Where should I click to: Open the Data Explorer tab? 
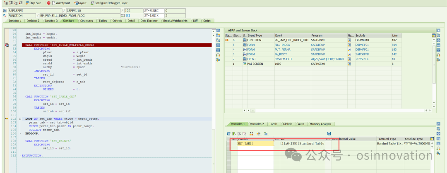tap(149, 21)
